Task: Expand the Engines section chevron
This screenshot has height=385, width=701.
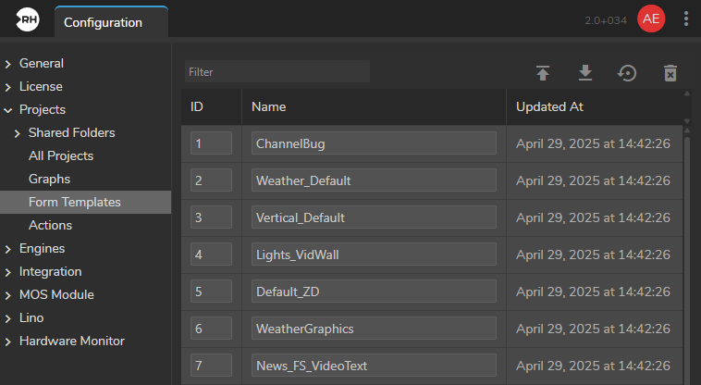Action: pyautogui.click(x=8, y=249)
